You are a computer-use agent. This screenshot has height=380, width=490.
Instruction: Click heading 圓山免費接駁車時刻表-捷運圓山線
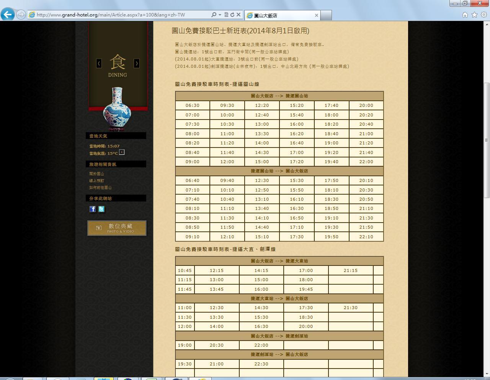coord(217,84)
